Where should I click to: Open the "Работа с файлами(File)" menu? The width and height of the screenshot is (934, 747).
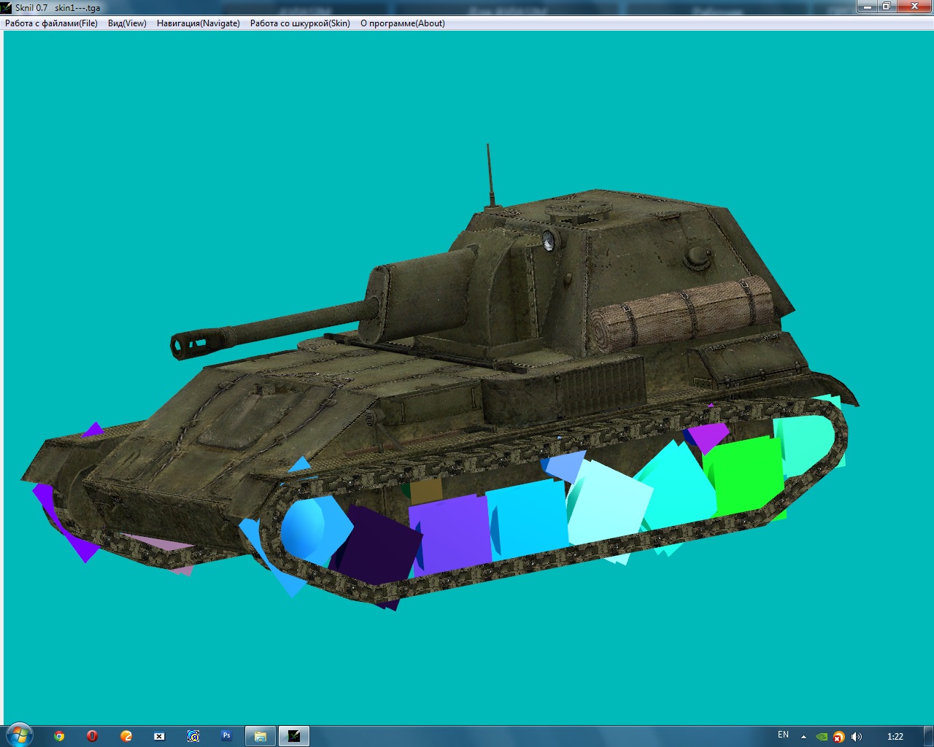pyautogui.click(x=51, y=23)
